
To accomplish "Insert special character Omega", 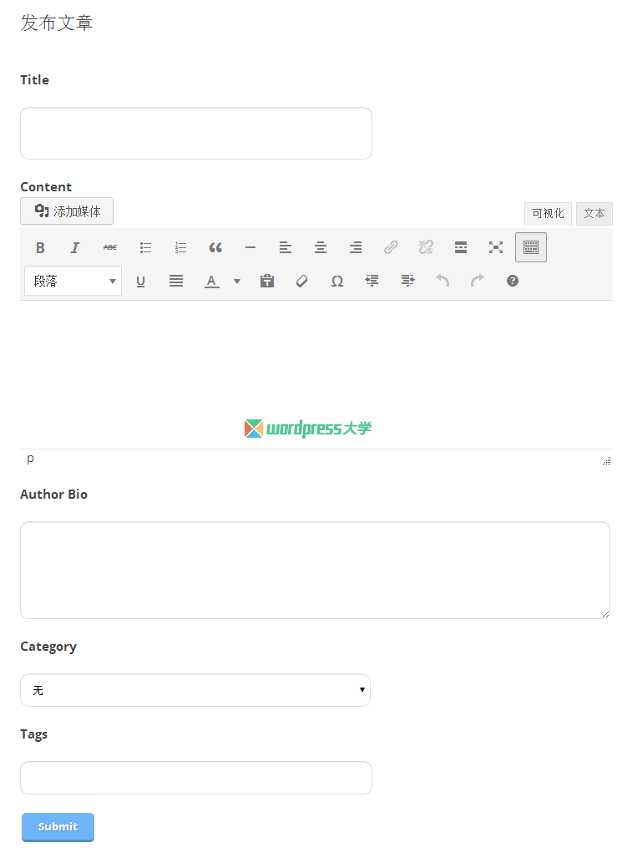I will pos(337,282).
